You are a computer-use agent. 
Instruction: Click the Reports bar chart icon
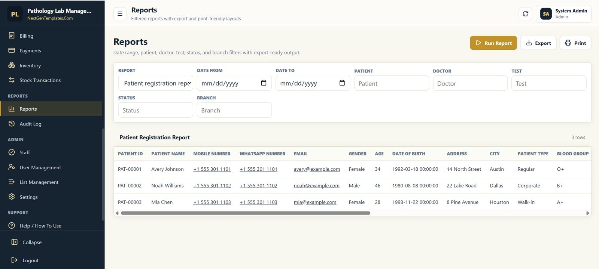(12, 109)
